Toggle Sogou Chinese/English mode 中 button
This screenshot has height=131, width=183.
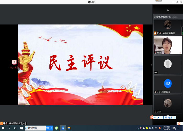coord(155,117)
